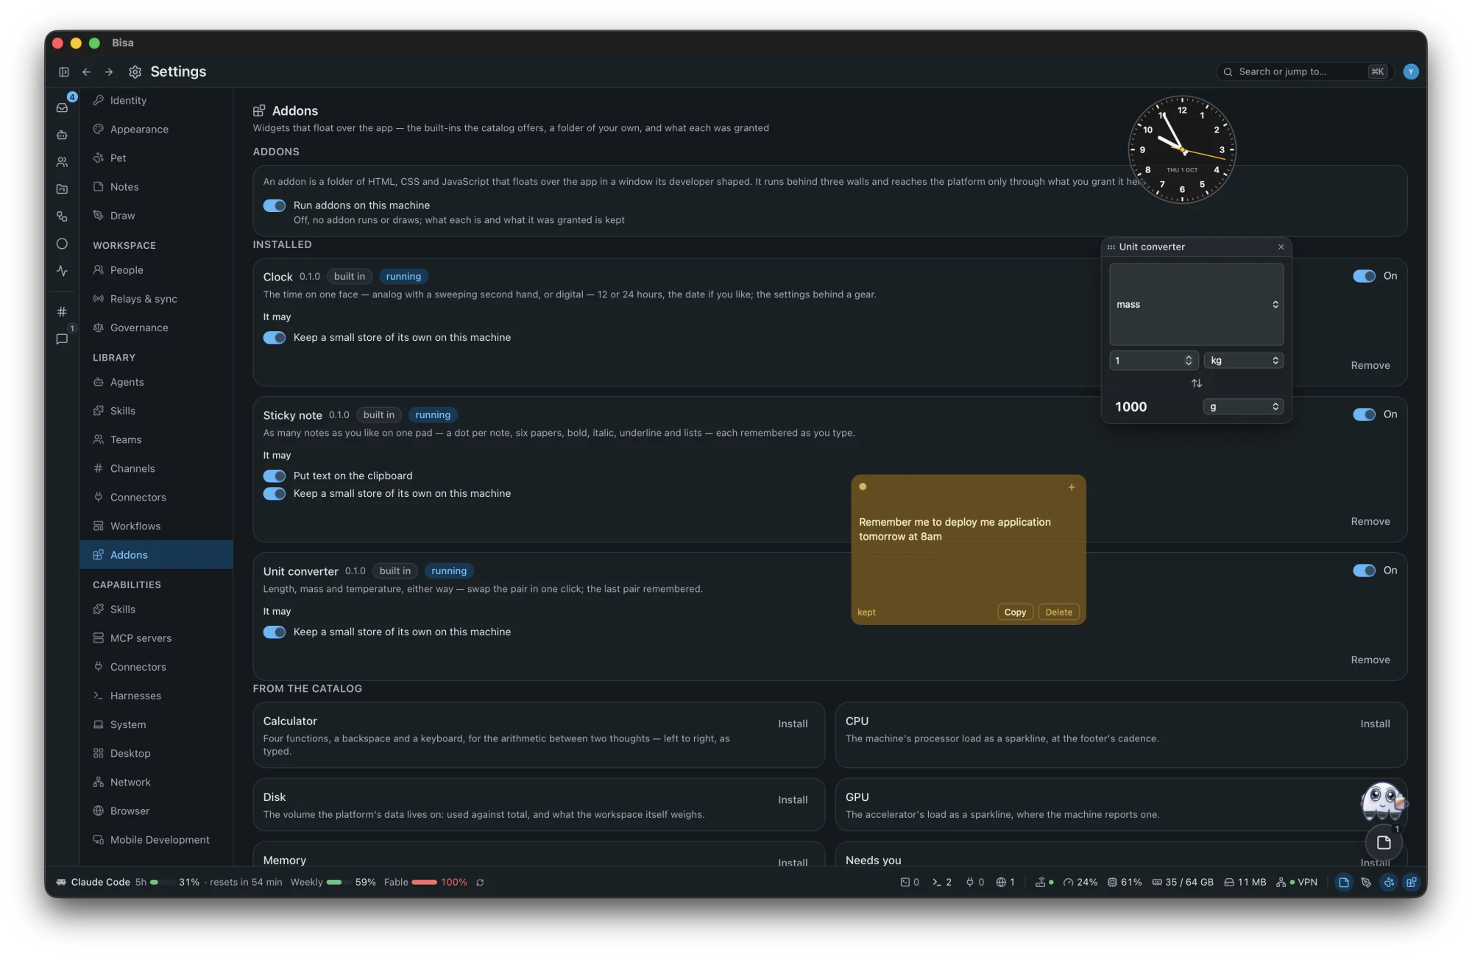Screen dimensions: 1472x957
Task: Go back with the left arrow icon
Action: [x=86, y=71]
